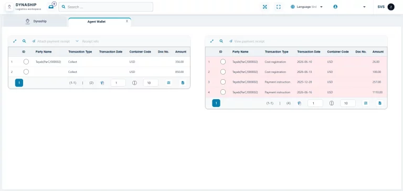This screenshot has height=191, width=403.
Task: Click Transaction Date header in Cost registration table
Action: click(x=309, y=51)
